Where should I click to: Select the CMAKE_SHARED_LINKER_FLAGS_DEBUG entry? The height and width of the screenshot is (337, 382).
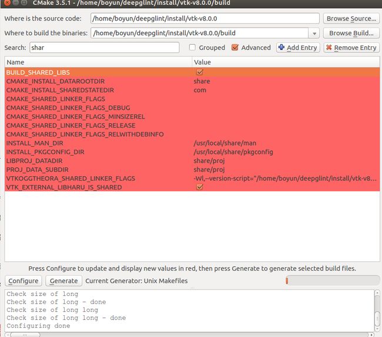[68, 107]
